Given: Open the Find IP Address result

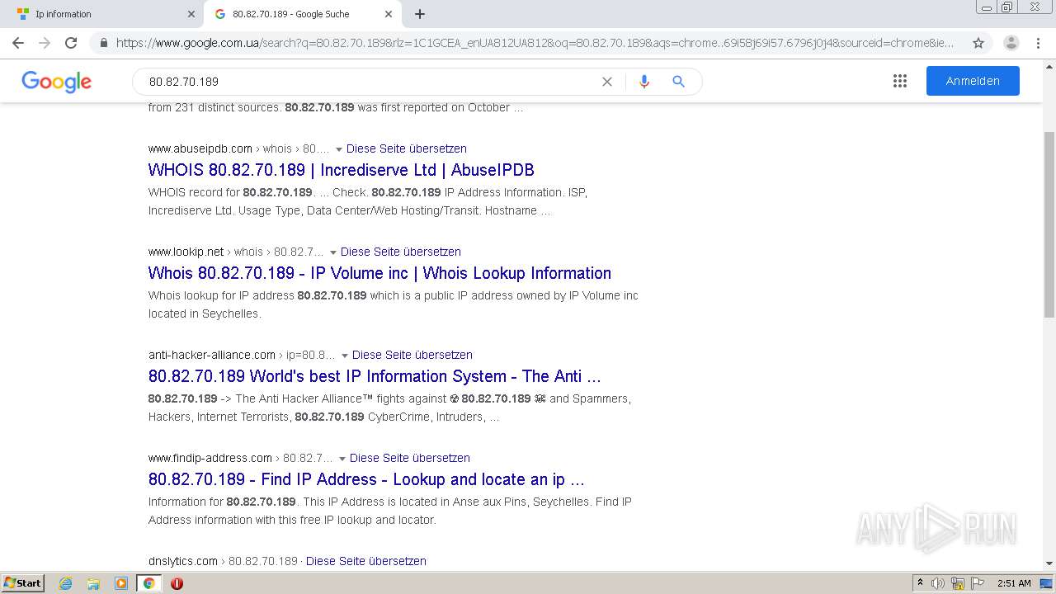Looking at the screenshot, I should click(x=366, y=479).
